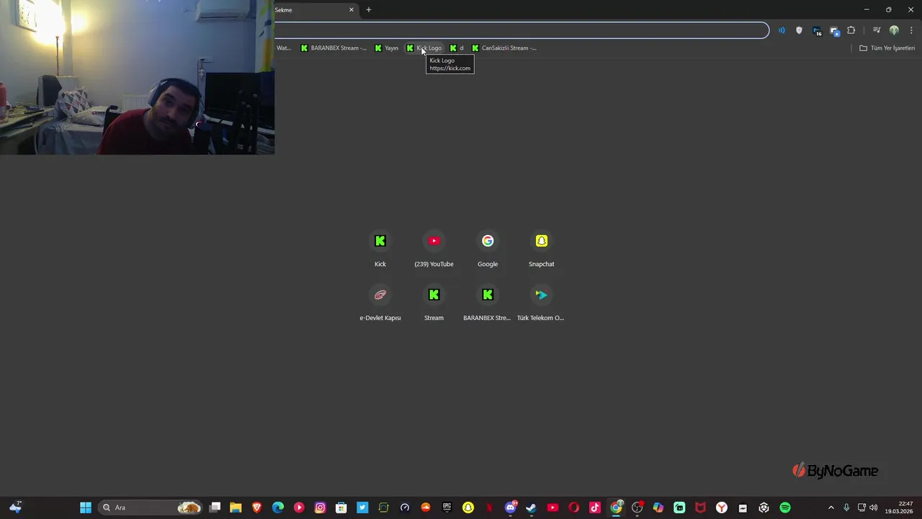The width and height of the screenshot is (922, 519).
Task: Open Discord from taskbar
Action: pos(511,507)
